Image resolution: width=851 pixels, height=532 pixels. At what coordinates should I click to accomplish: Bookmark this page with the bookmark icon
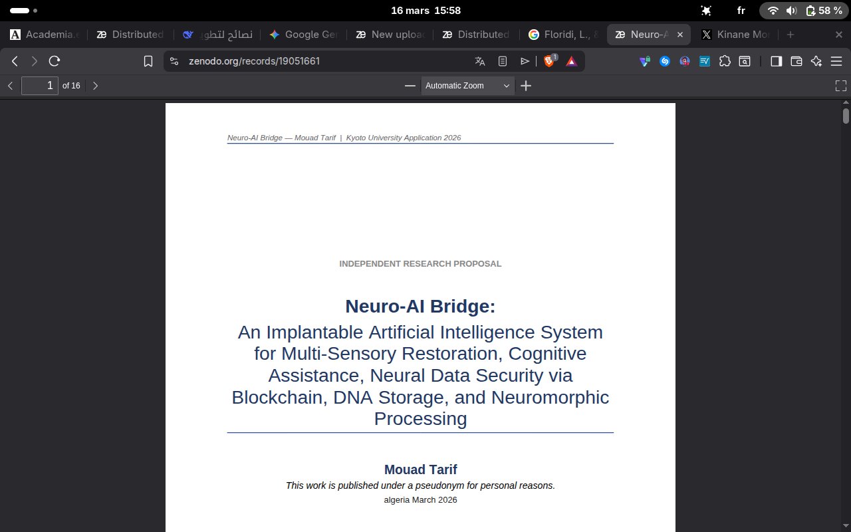tap(148, 61)
